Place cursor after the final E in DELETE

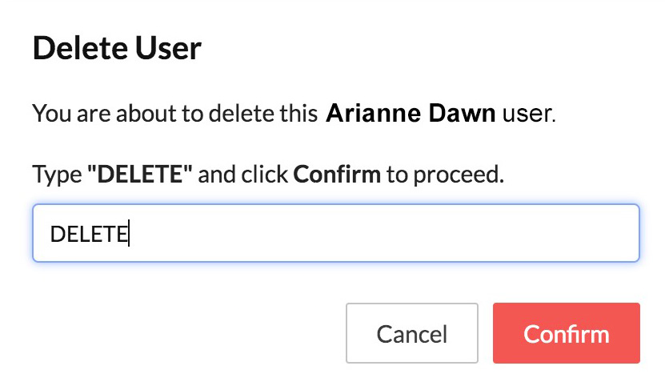tap(129, 234)
